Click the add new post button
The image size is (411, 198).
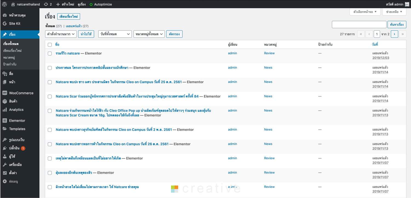click(x=68, y=17)
